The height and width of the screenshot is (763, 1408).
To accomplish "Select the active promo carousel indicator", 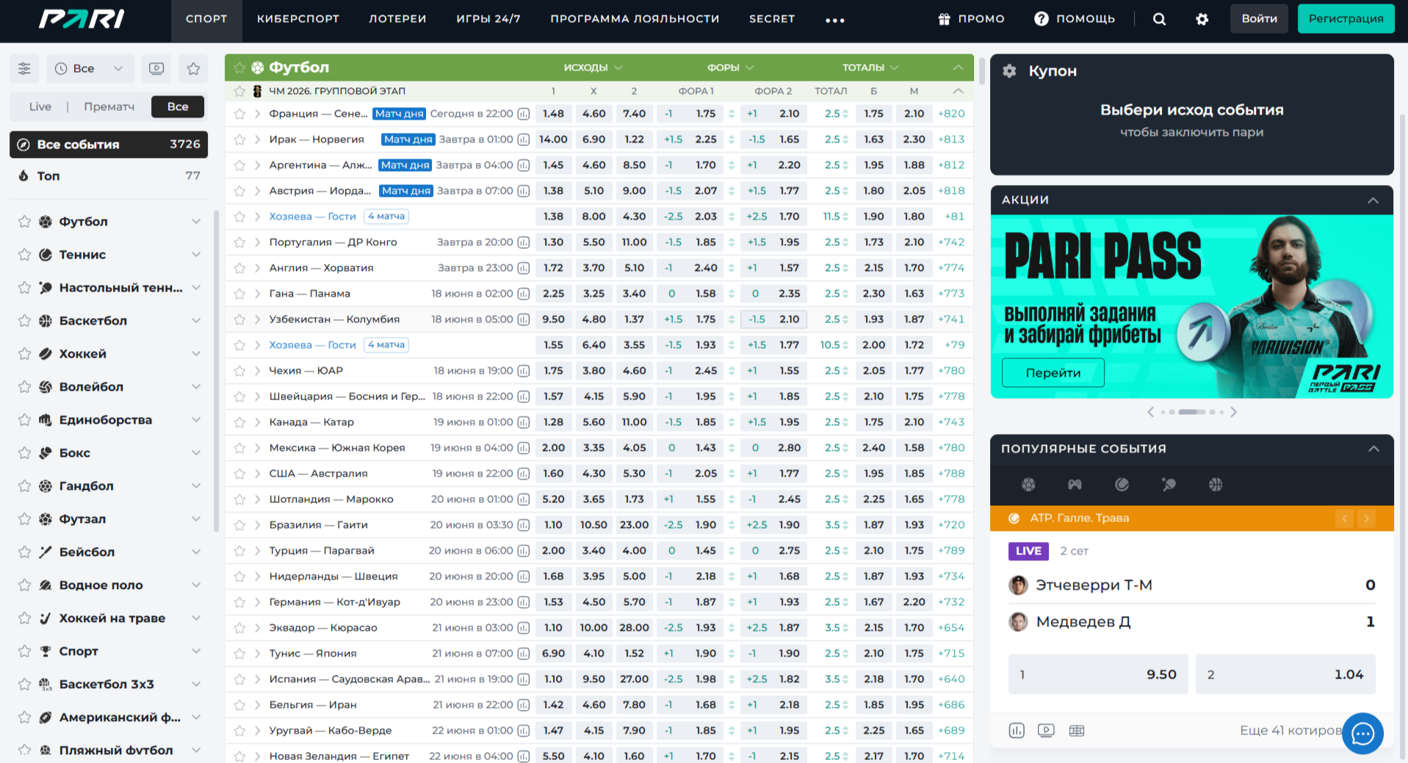I will (x=1191, y=412).
